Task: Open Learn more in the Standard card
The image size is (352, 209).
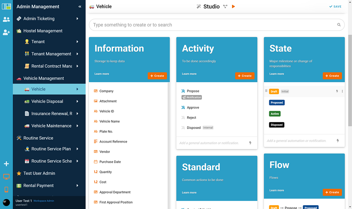Action: point(189,192)
